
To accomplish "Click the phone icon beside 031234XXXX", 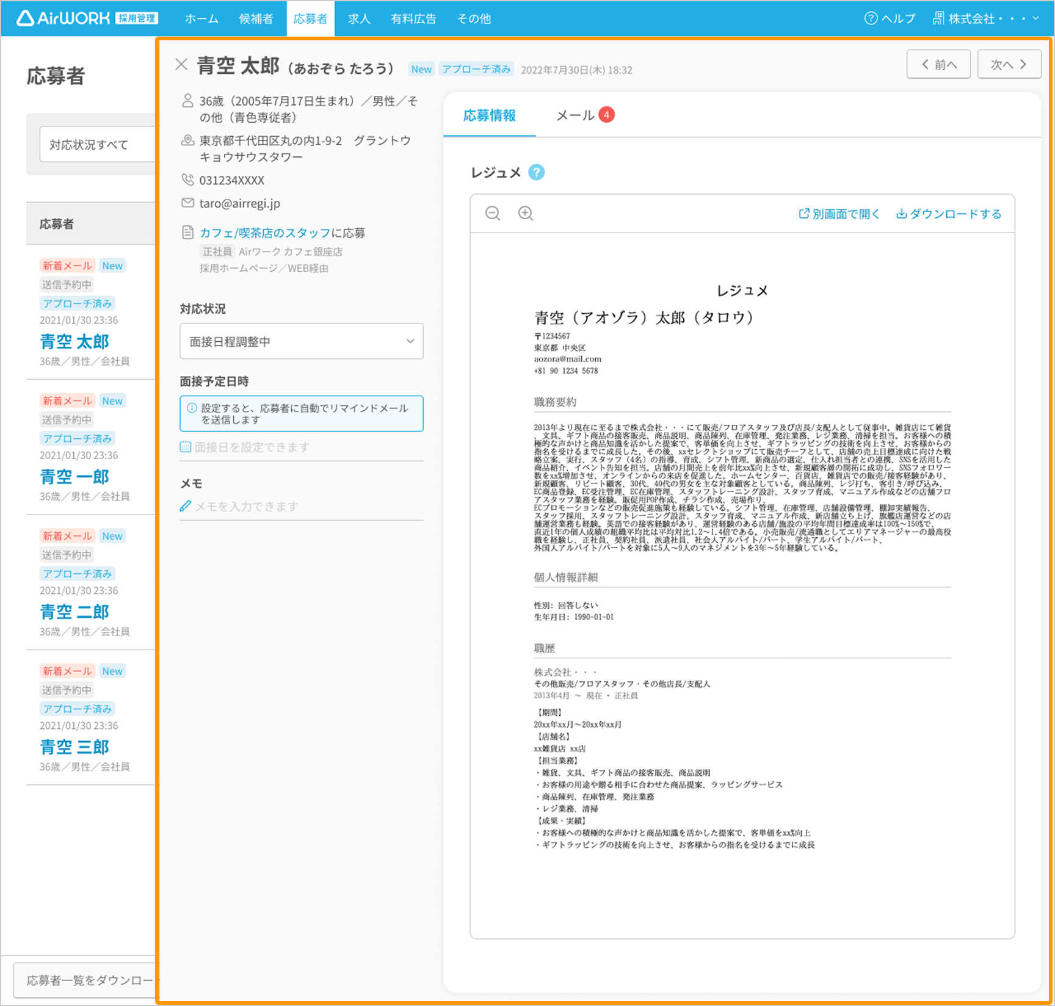I will tap(188, 179).
